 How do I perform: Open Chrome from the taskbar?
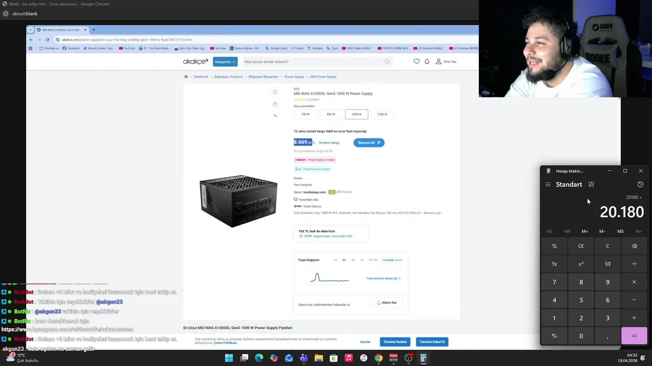[x=378, y=358]
